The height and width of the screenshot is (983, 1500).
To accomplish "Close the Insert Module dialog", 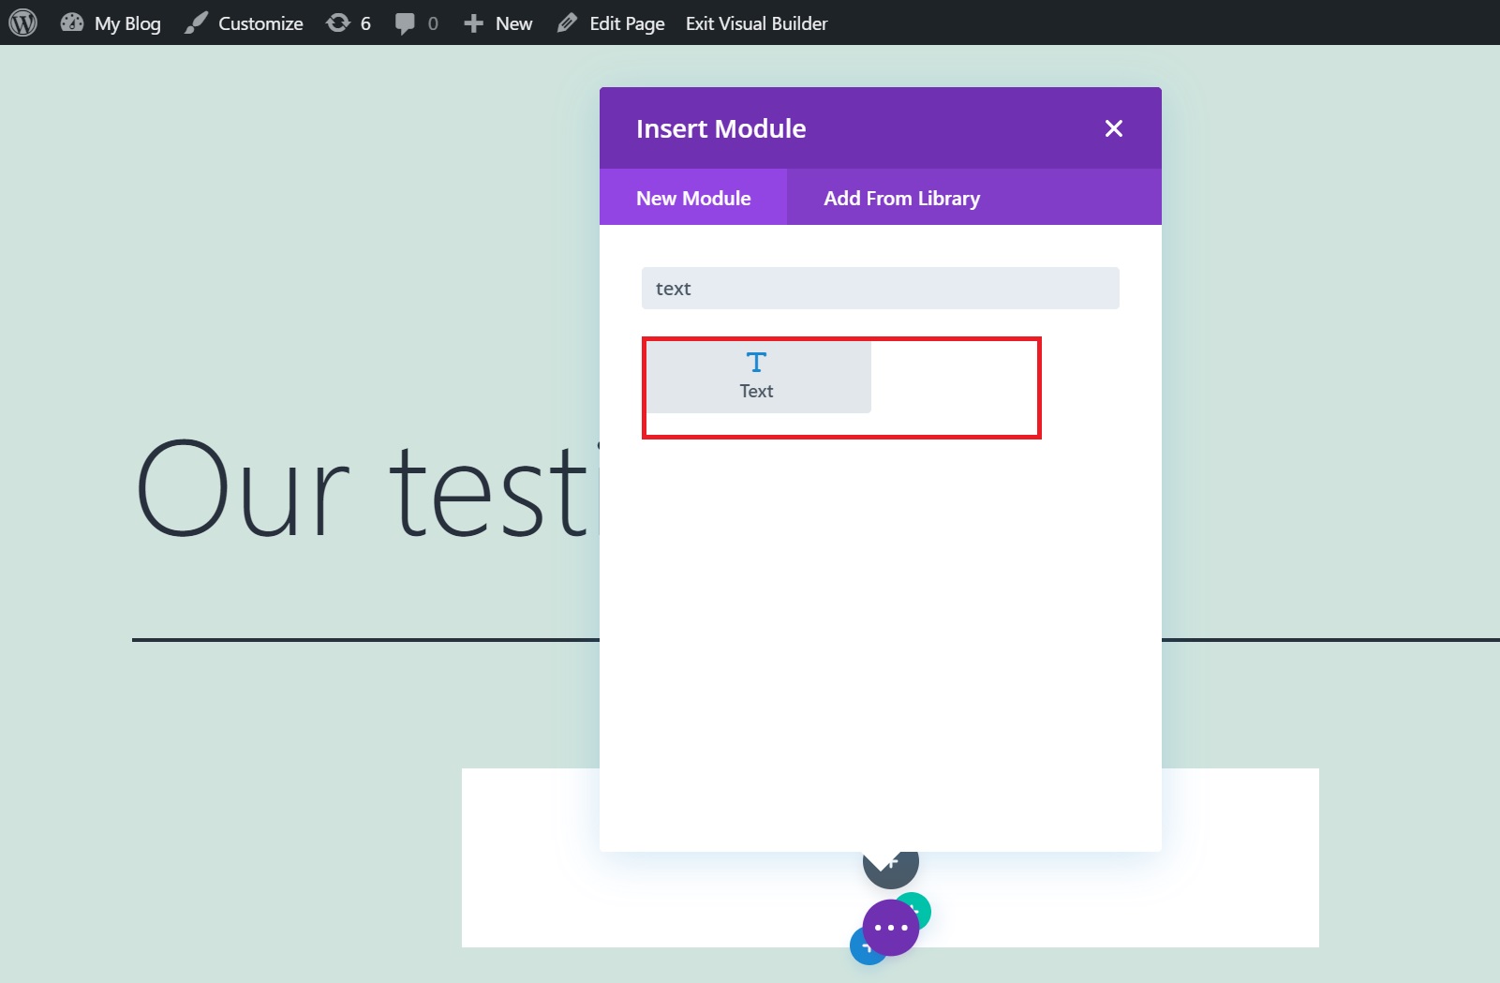I will click(x=1114, y=128).
